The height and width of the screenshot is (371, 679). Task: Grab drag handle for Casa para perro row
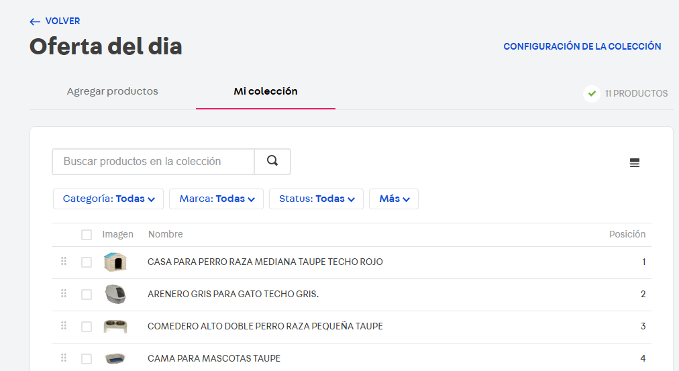pos(64,261)
